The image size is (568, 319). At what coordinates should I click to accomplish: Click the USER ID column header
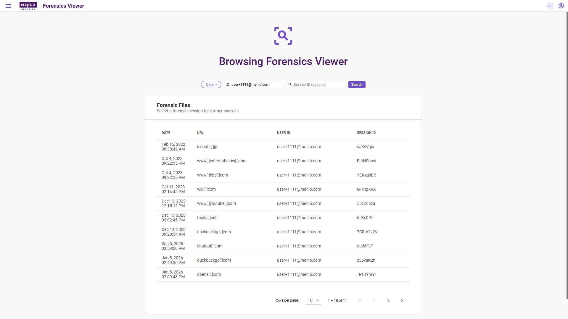tap(284, 133)
